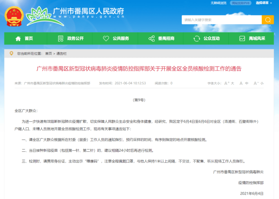Click the 网站支持IPV6 badge
The width and height of the screenshot is (279, 199).
coord(241,3)
